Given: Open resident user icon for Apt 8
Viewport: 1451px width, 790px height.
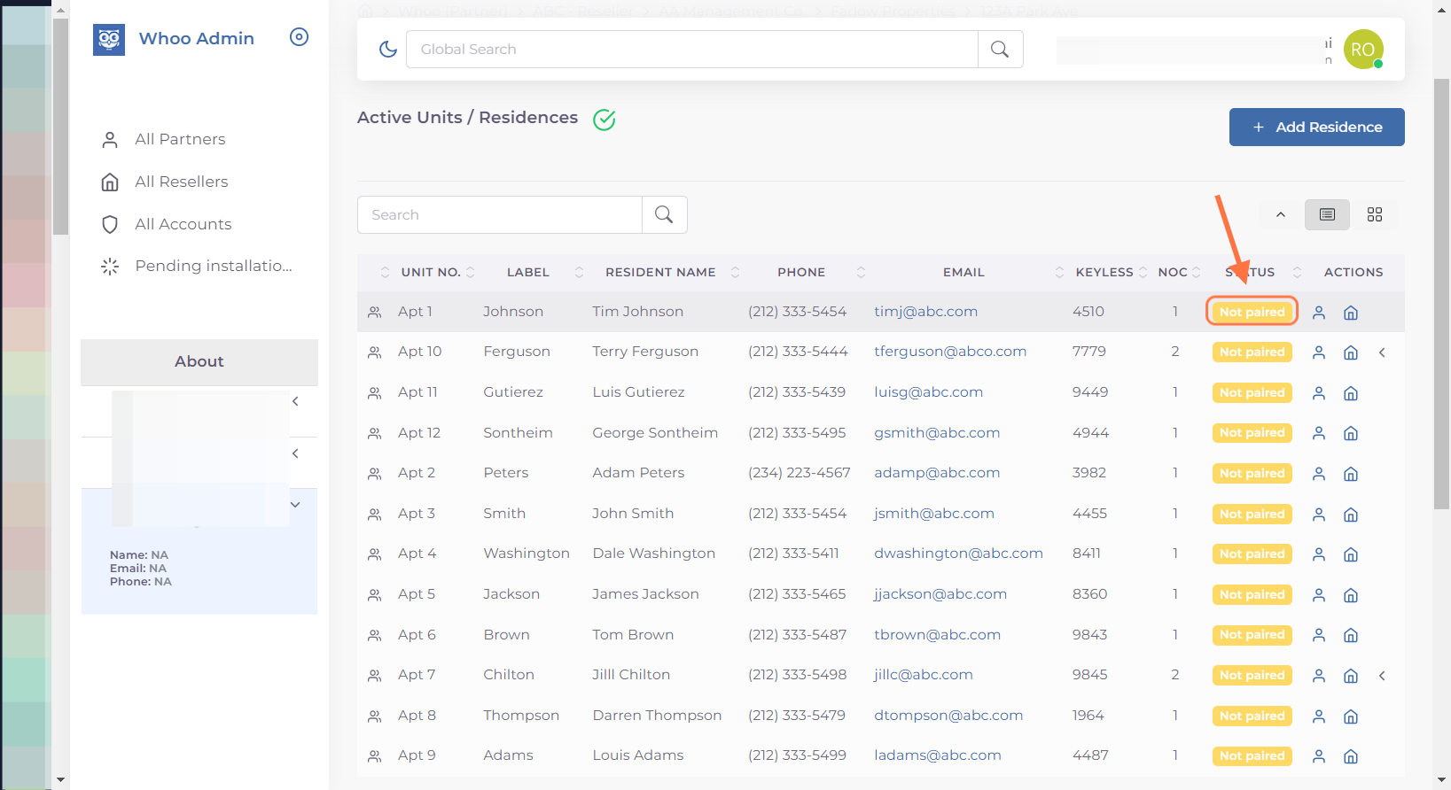Looking at the screenshot, I should coord(1319,716).
